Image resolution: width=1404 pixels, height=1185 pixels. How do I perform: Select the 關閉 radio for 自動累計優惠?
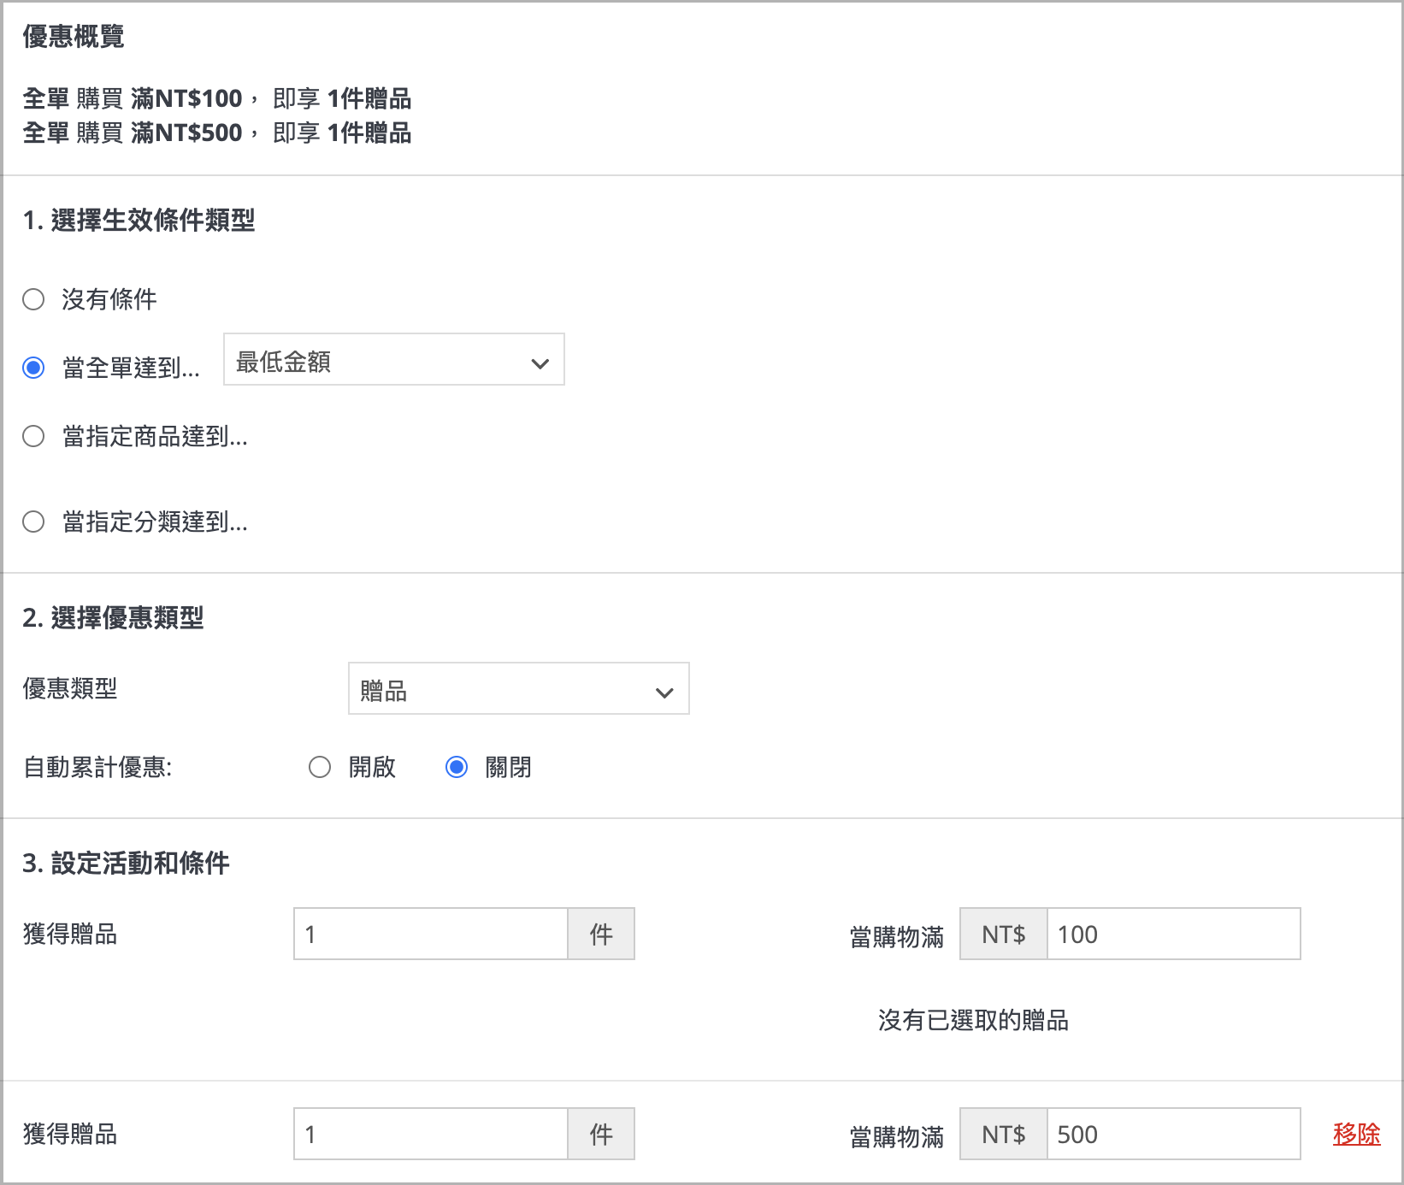[457, 767]
